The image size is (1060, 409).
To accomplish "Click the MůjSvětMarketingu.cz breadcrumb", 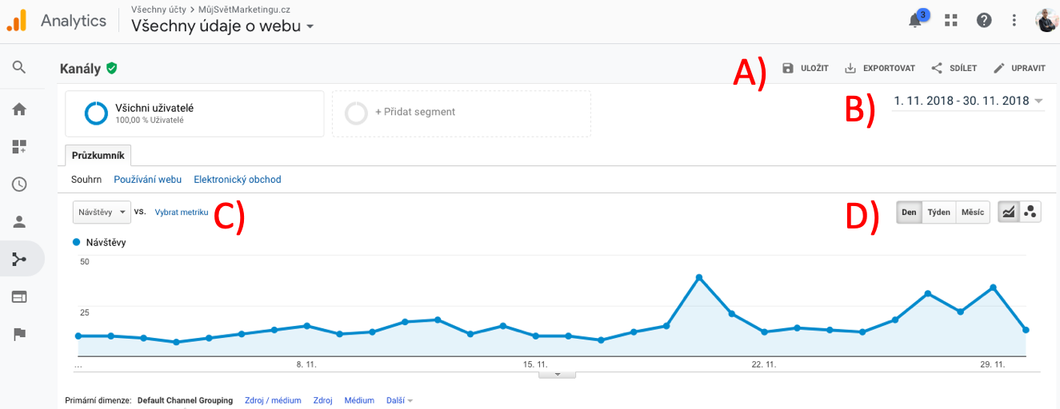I will (244, 9).
